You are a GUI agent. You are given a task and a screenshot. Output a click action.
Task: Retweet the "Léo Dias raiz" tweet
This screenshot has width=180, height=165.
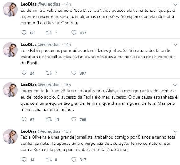coord(49,33)
